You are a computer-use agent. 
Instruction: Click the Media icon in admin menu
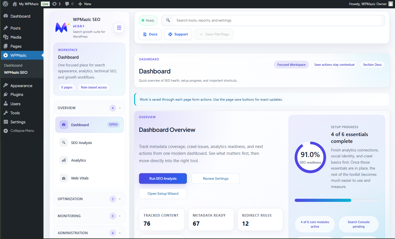pyautogui.click(x=6, y=37)
